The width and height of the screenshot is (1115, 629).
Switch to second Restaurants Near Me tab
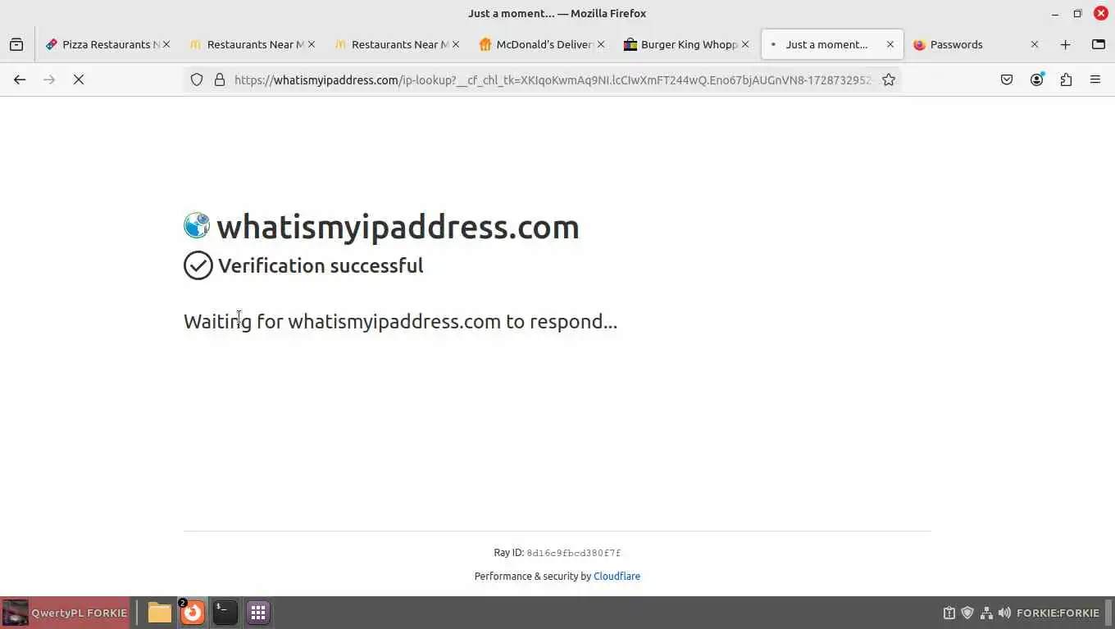pos(396,44)
